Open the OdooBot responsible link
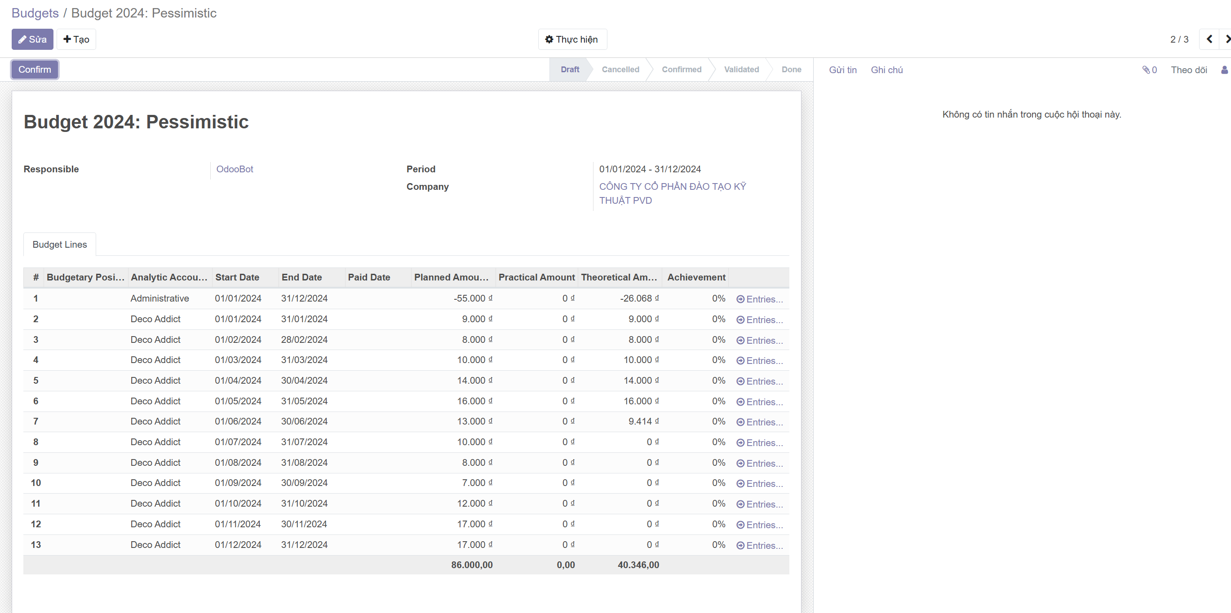The image size is (1231, 613). click(x=235, y=169)
